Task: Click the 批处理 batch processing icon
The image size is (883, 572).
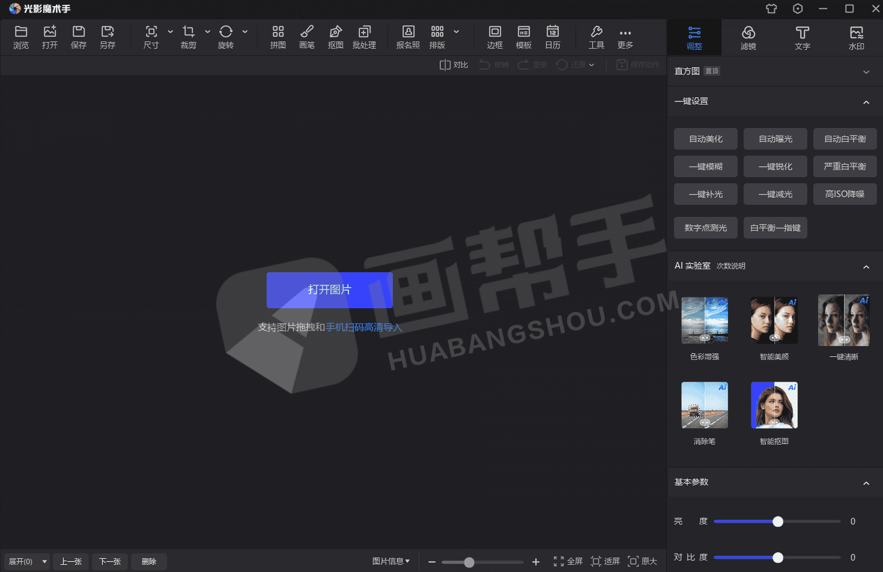Action: click(x=364, y=37)
